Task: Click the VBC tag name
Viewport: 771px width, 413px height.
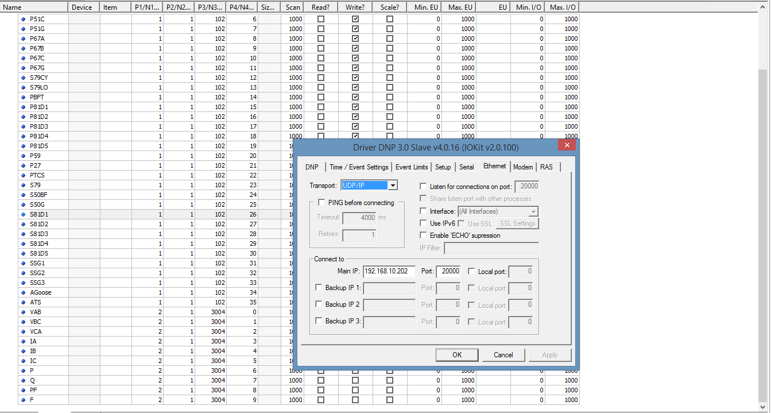Action: 36,322
